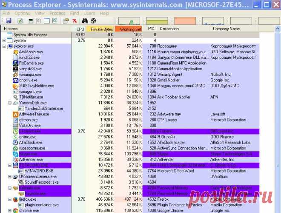The height and width of the screenshot is (213, 281).
Task: Click the AmlMaple.exe process icon
Action: [x=16, y=52]
